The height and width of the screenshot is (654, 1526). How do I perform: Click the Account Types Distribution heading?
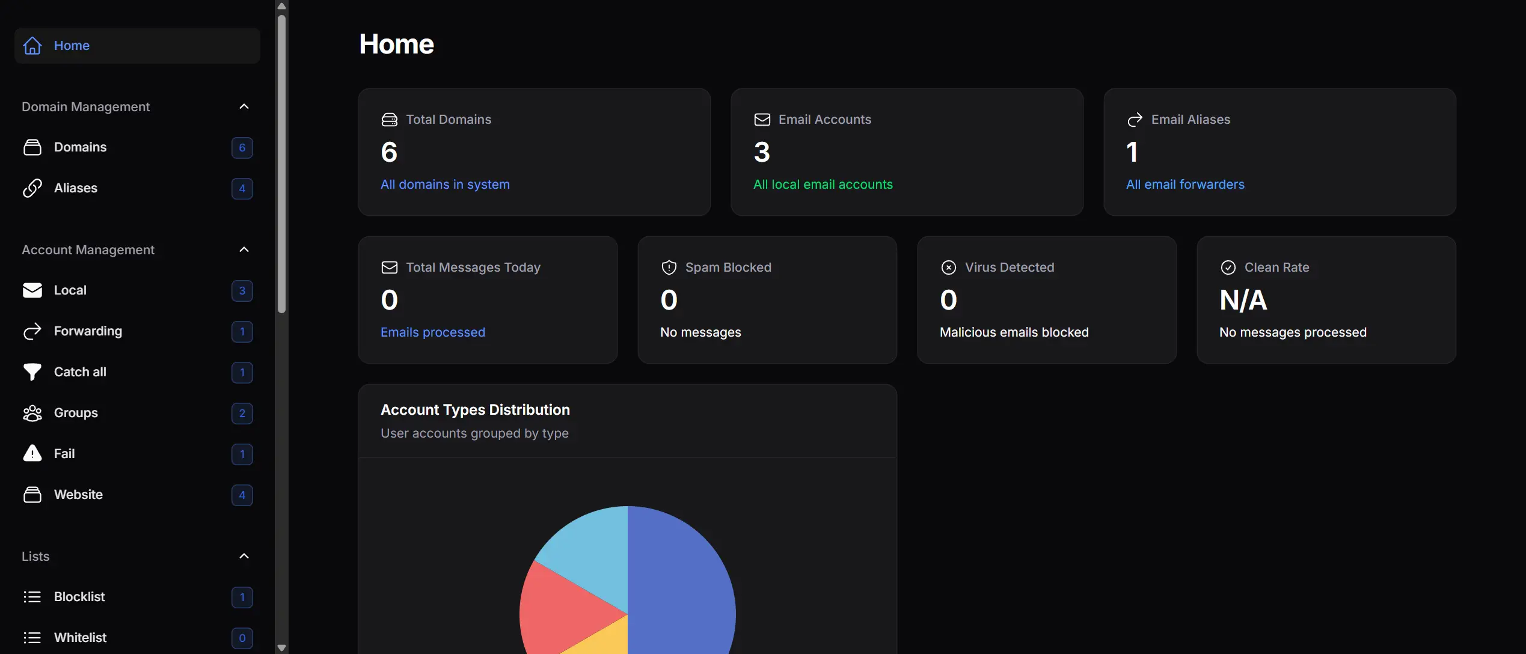coord(475,410)
